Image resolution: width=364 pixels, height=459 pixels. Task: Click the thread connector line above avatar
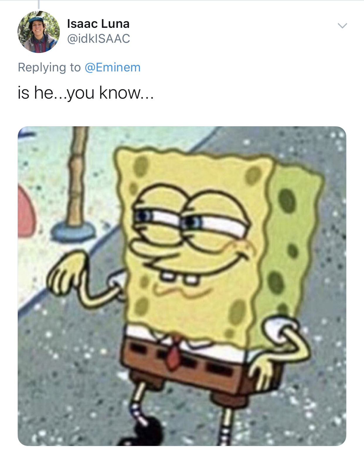[x=38, y=4]
